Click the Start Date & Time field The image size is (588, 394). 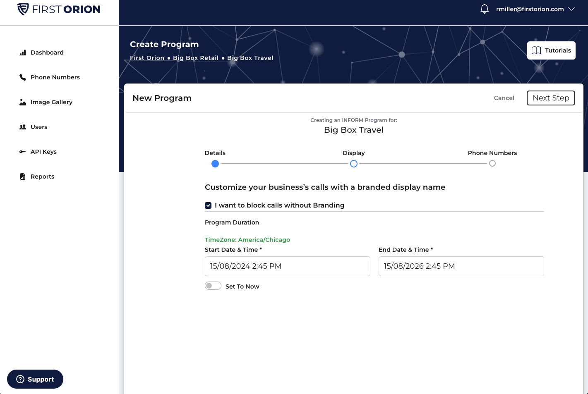[x=288, y=266]
